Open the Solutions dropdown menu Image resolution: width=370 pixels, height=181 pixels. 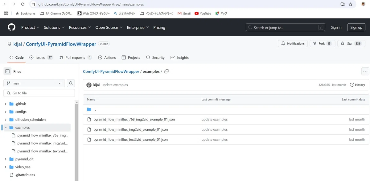tap(54, 27)
